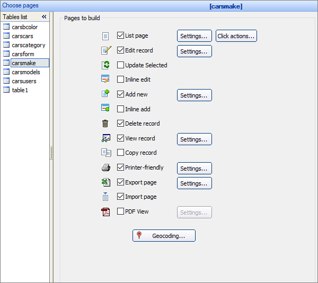Select the carsusers table
318x283 pixels.
24,81
